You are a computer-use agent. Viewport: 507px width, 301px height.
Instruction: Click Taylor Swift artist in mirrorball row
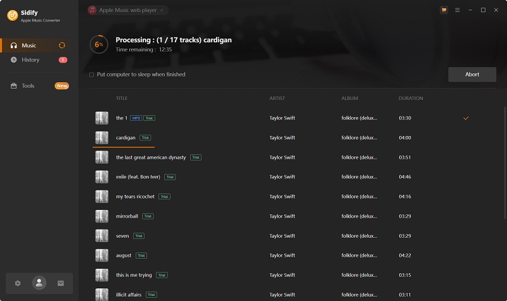(x=282, y=216)
